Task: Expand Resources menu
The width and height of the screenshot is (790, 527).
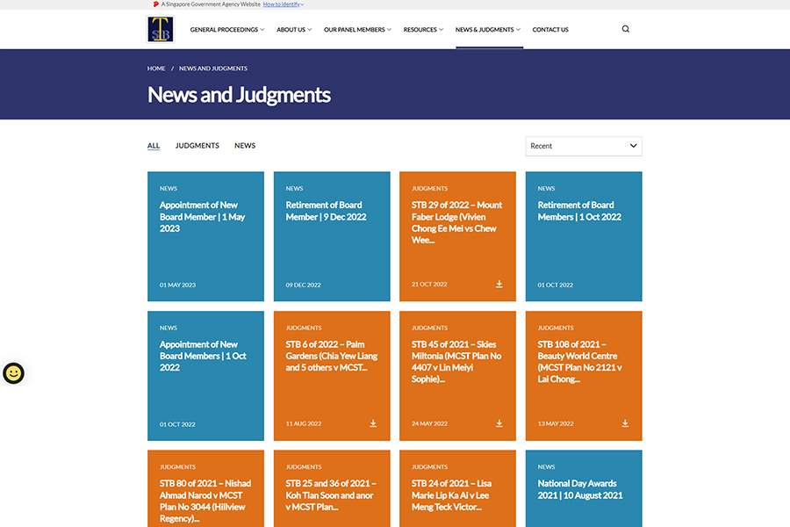Action: tap(423, 30)
